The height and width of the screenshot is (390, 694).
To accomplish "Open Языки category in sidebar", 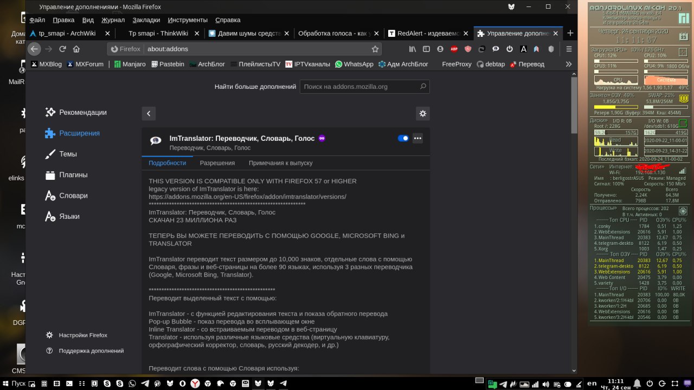I will (62, 216).
